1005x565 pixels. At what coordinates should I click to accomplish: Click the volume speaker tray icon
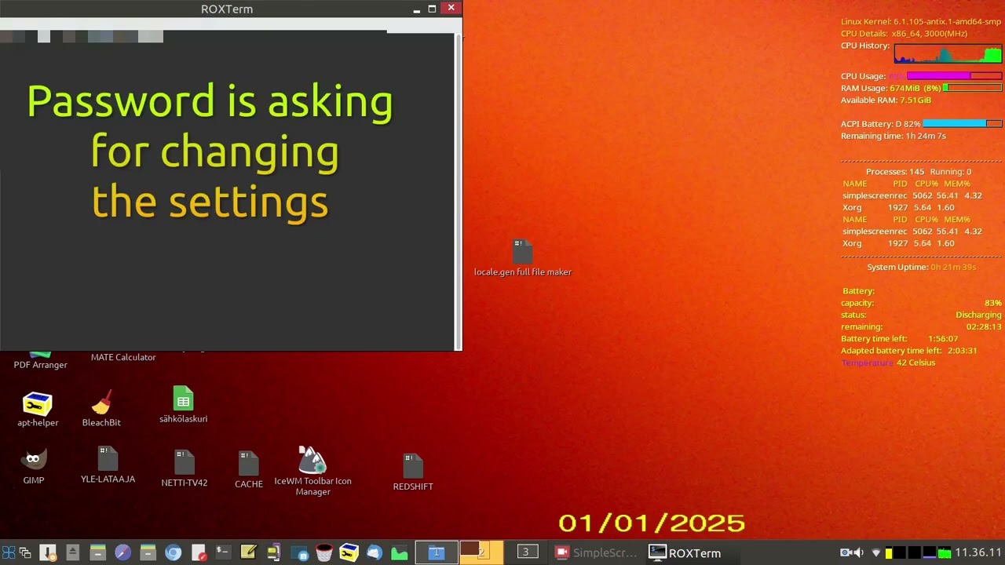pos(858,552)
